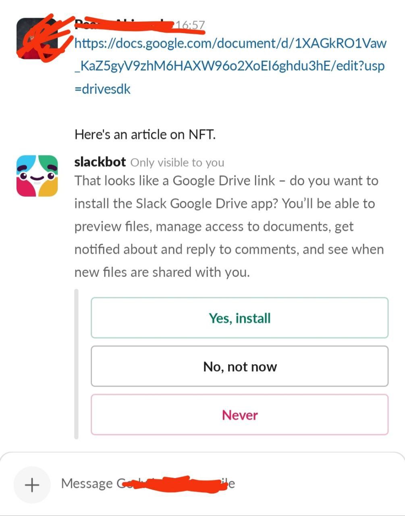Select 'Here's an article on NFT.' message

145,134
